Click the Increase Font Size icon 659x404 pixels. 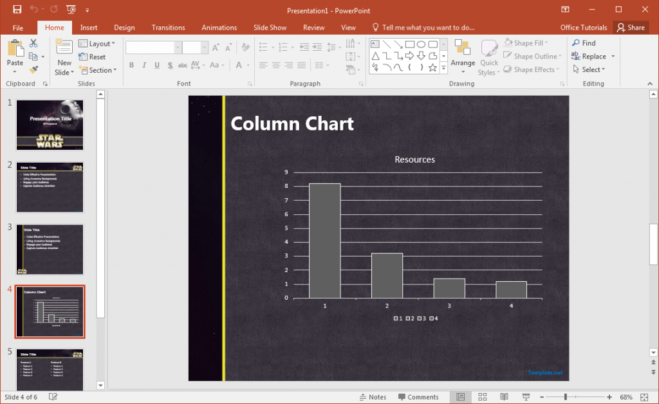tap(216, 47)
